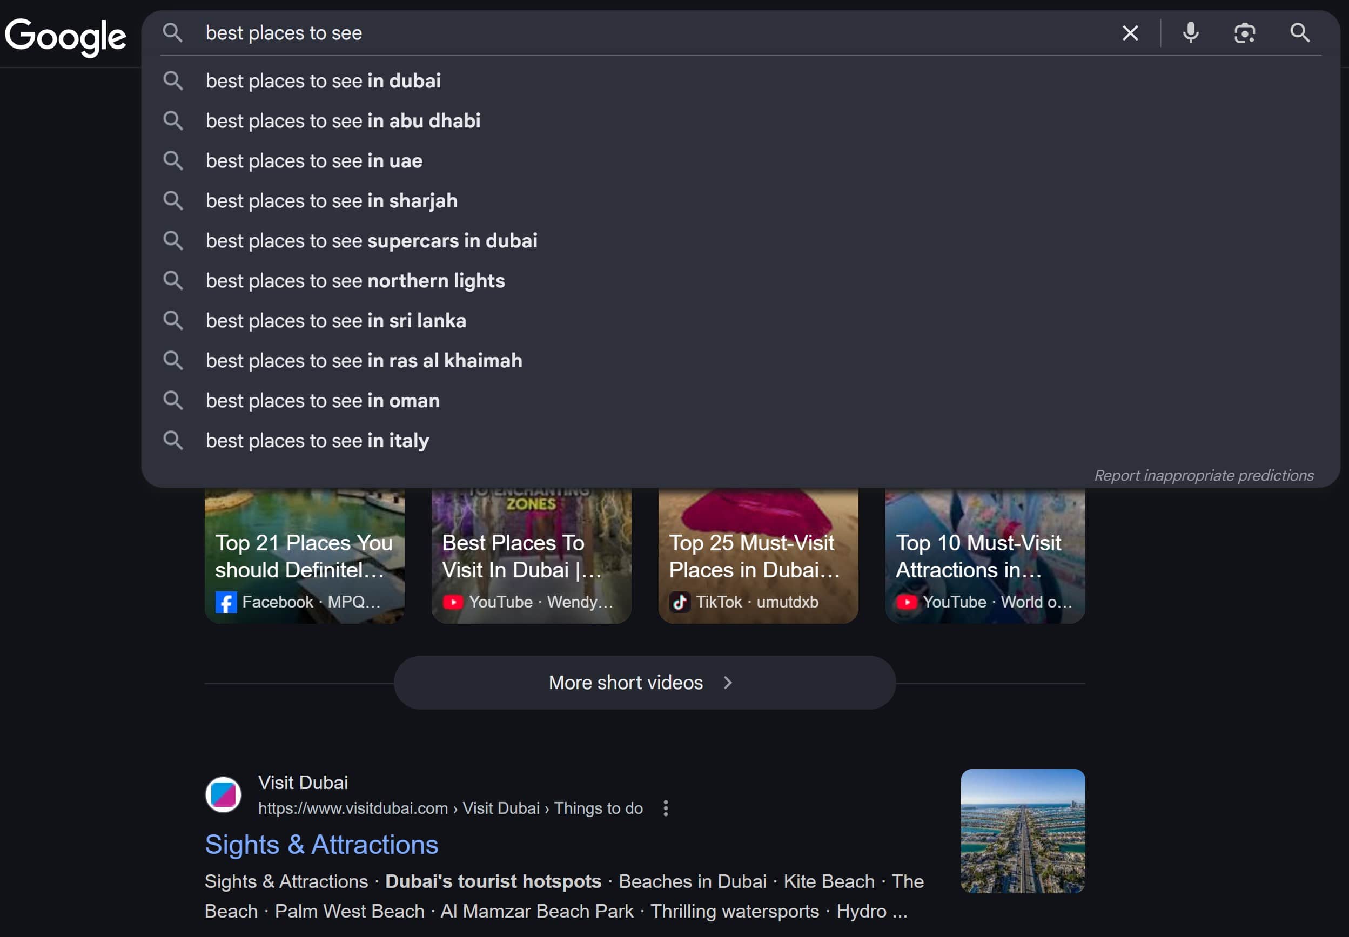The width and height of the screenshot is (1349, 937).
Task: Select suggestion 'best places to see supercars in dubai'
Action: point(740,240)
